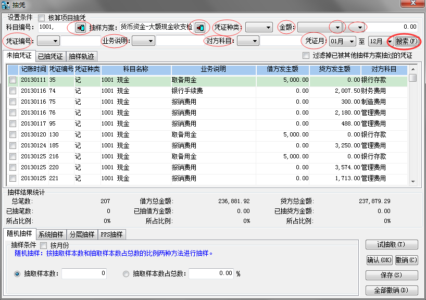The width and height of the screenshot is (426, 300).
Task: Click the 科目编号 input field containing 1001
Action: (x=57, y=28)
